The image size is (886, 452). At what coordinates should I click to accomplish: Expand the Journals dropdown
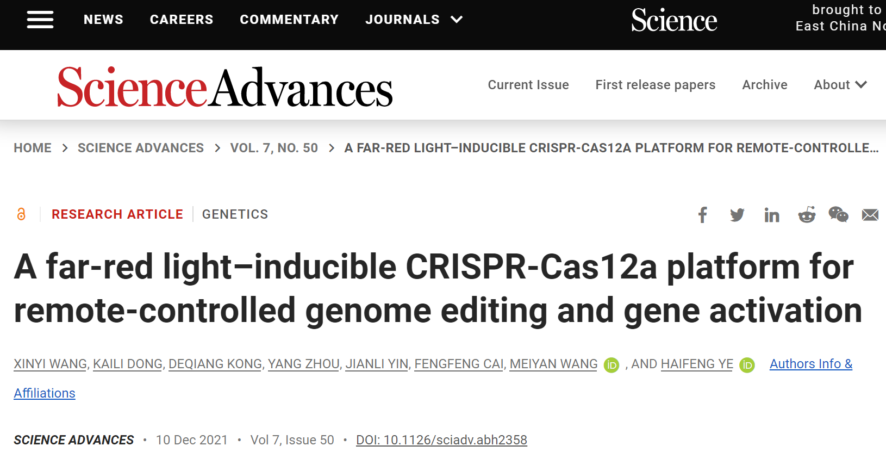click(x=414, y=20)
